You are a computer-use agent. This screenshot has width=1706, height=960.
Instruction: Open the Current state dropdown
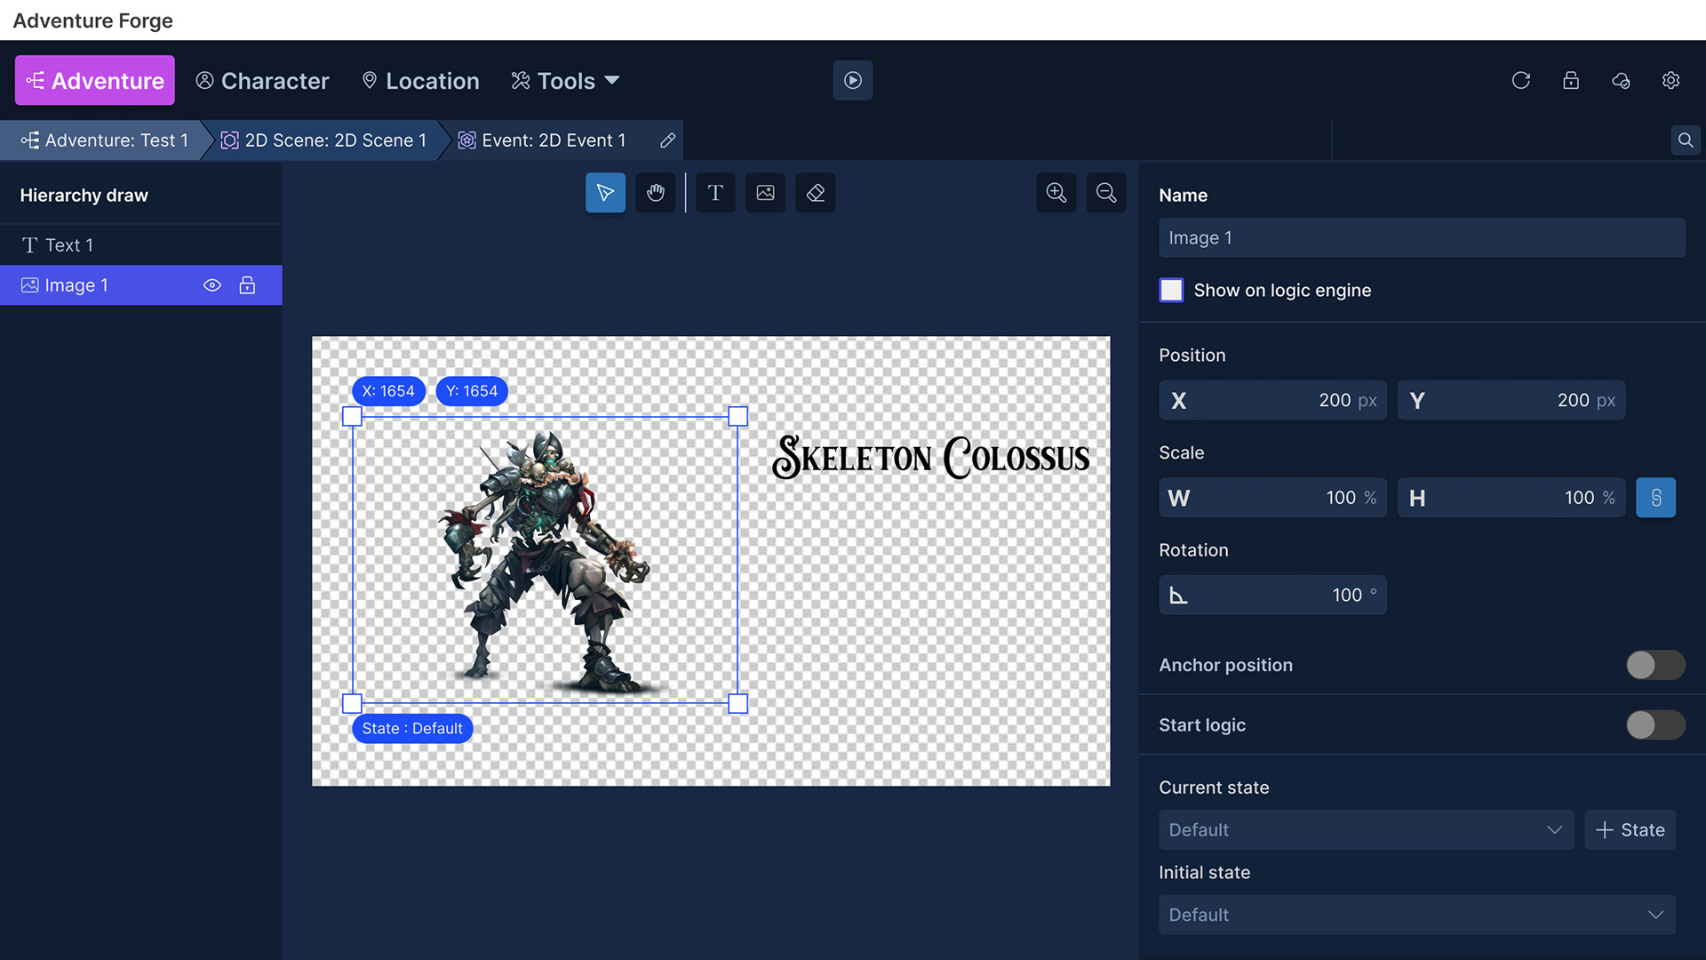1366,829
